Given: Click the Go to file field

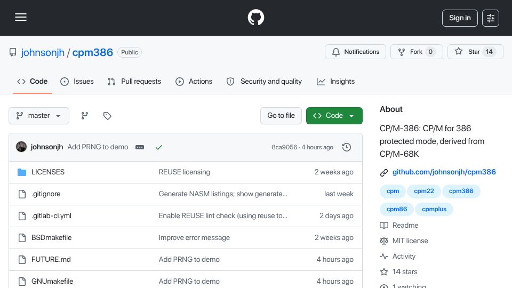Looking at the screenshot, I should click(x=281, y=116).
